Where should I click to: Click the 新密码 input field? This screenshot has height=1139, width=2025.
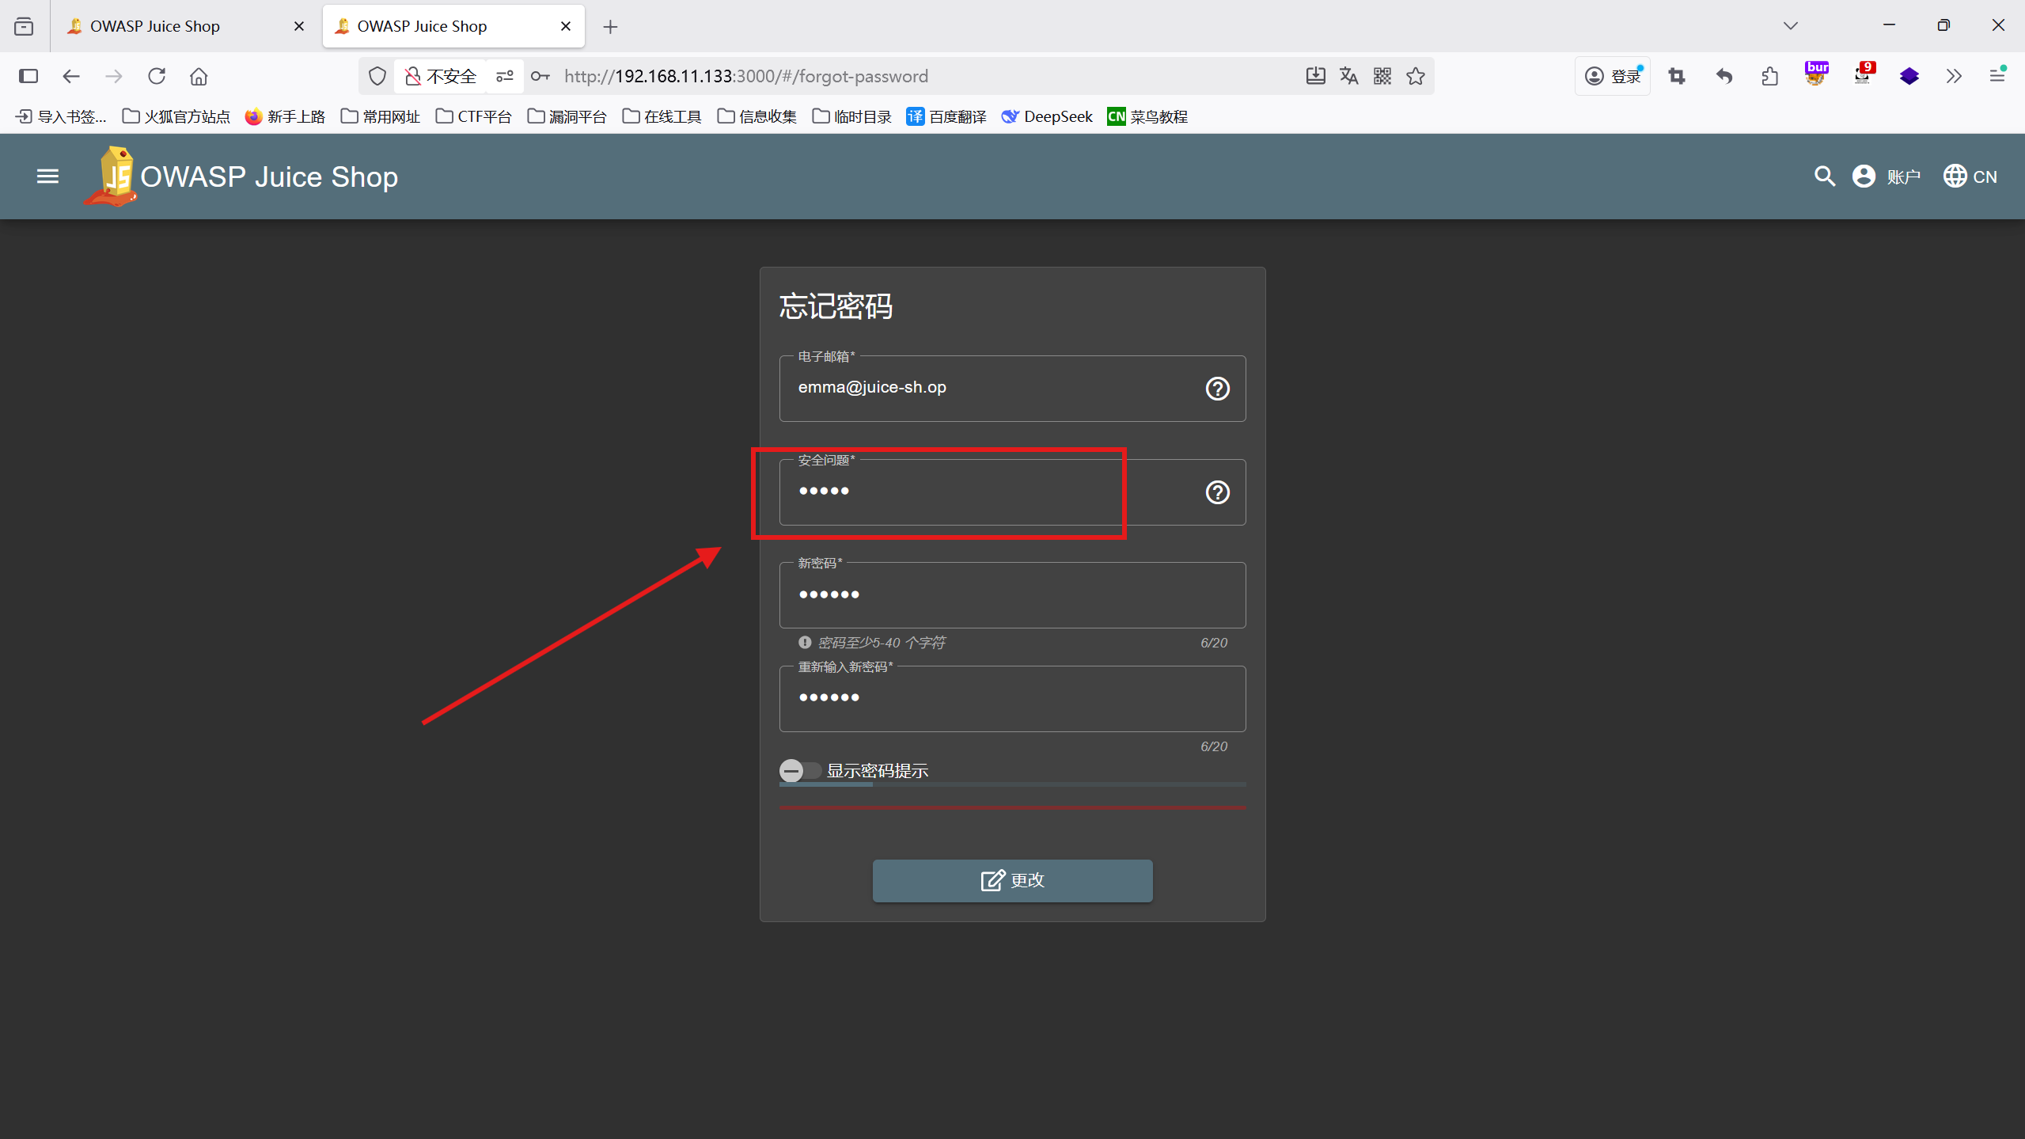point(1012,595)
